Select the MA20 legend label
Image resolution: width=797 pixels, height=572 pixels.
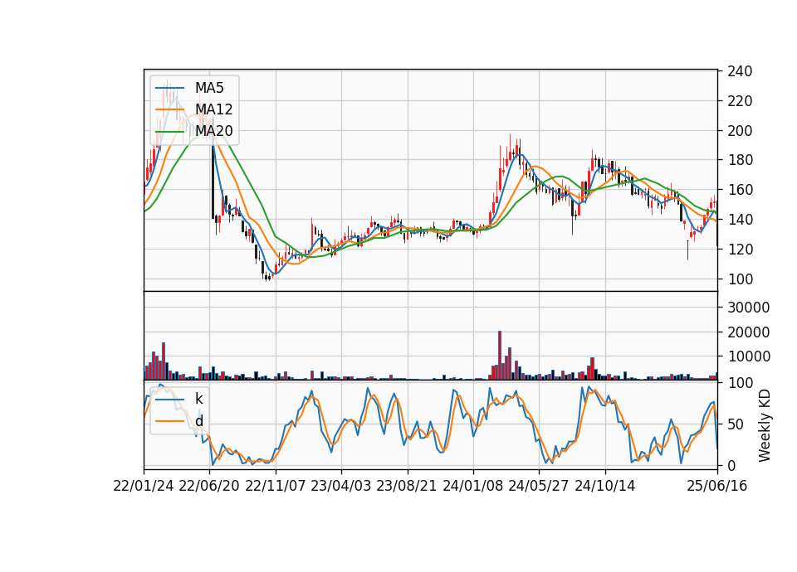coord(214,131)
